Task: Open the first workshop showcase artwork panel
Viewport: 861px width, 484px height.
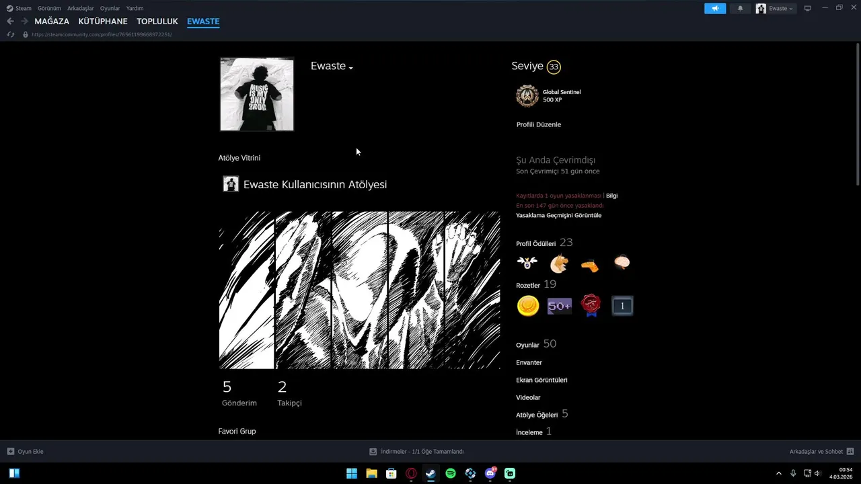Action: pyautogui.click(x=247, y=290)
